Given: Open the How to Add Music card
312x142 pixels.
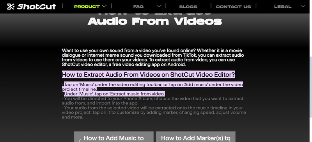Looking at the screenshot, I should tap(114, 137).
